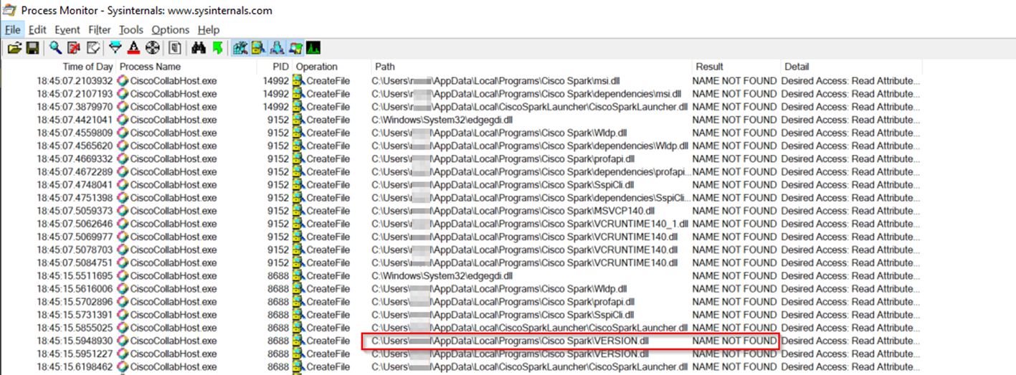Select the Include Process From Window crosshair icon
Viewport: 1016px width, 375px height.
coord(152,48)
